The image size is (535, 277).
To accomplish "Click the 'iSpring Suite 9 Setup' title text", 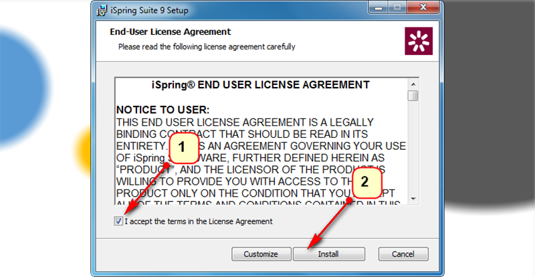I will click(x=149, y=11).
